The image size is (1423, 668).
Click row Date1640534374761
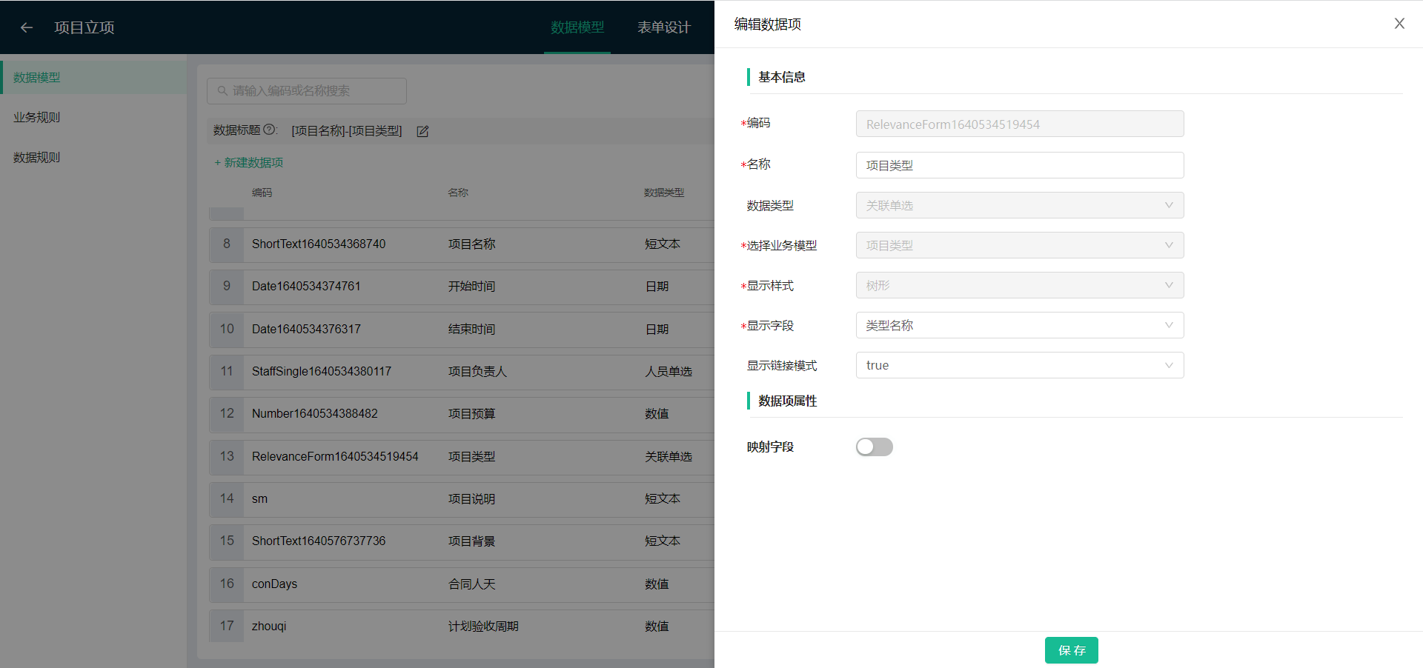click(462, 287)
